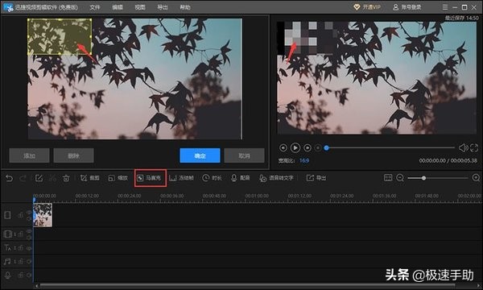Image resolution: width=483 pixels, height=290 pixels.
Task: Toggle text track visibility eye
Action: click(29, 248)
